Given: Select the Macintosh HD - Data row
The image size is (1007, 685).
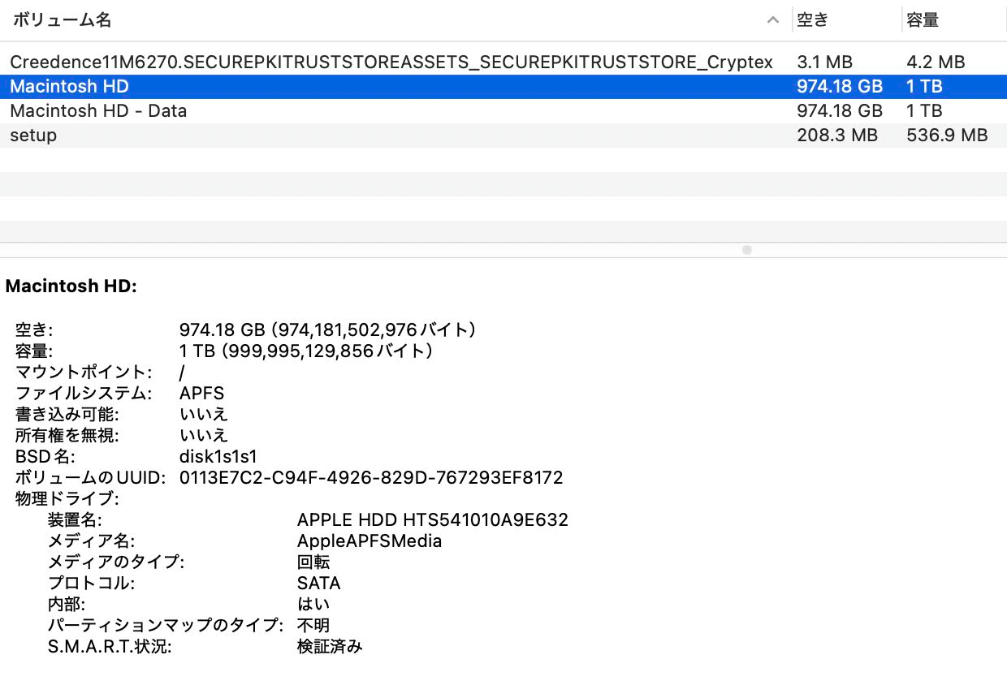Looking at the screenshot, I should 98,110.
